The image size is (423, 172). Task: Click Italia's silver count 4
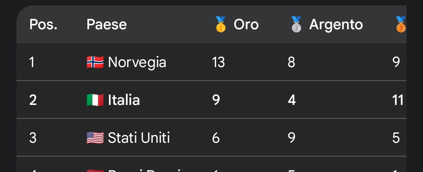pyautogui.click(x=291, y=100)
